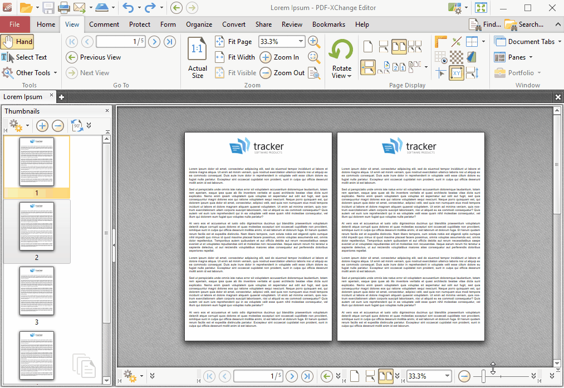The image size is (564, 388).
Task: Enable Single Page layout in Page Display
Action: pyautogui.click(x=368, y=46)
